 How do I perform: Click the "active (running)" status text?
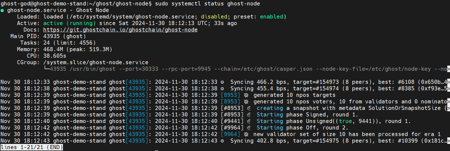coord(70,23)
